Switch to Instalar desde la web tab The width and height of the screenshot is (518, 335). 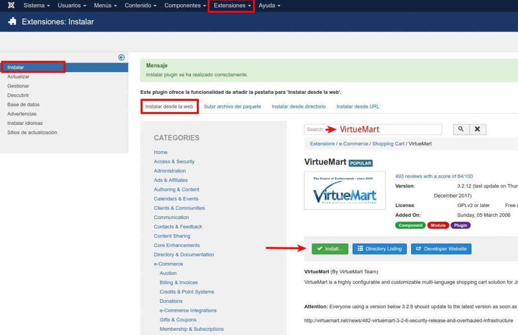[x=169, y=106]
